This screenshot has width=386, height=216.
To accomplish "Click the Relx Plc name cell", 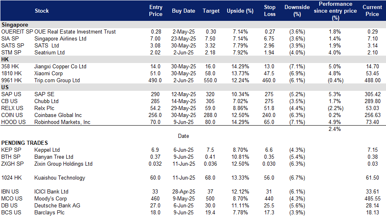I will pos(44,108).
